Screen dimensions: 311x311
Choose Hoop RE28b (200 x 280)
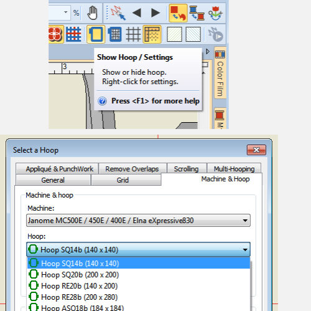139,297
